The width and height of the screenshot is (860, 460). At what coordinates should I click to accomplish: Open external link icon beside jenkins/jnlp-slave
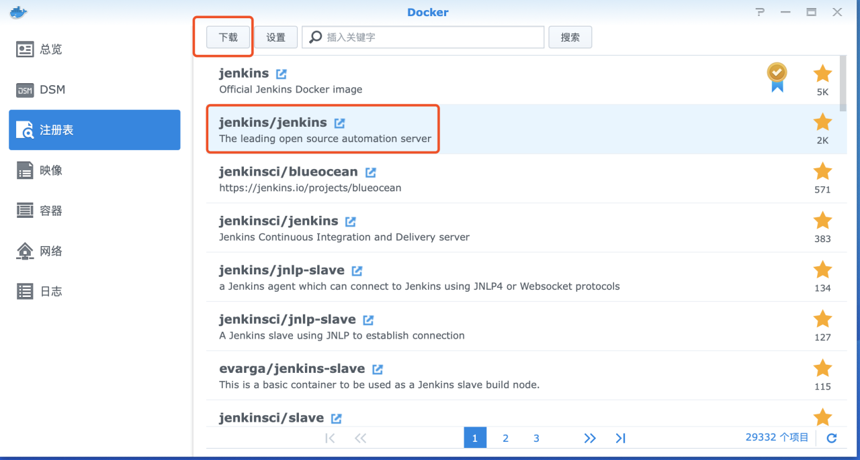pyautogui.click(x=357, y=271)
